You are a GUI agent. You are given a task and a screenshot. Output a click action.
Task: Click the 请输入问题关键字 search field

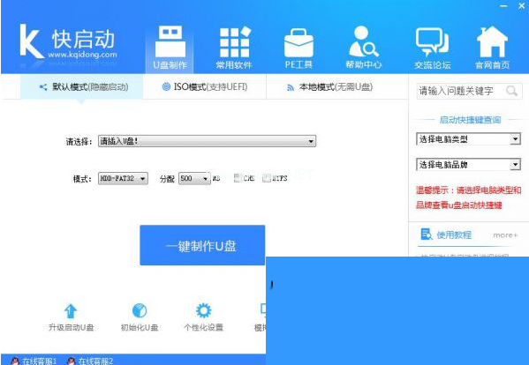point(461,91)
